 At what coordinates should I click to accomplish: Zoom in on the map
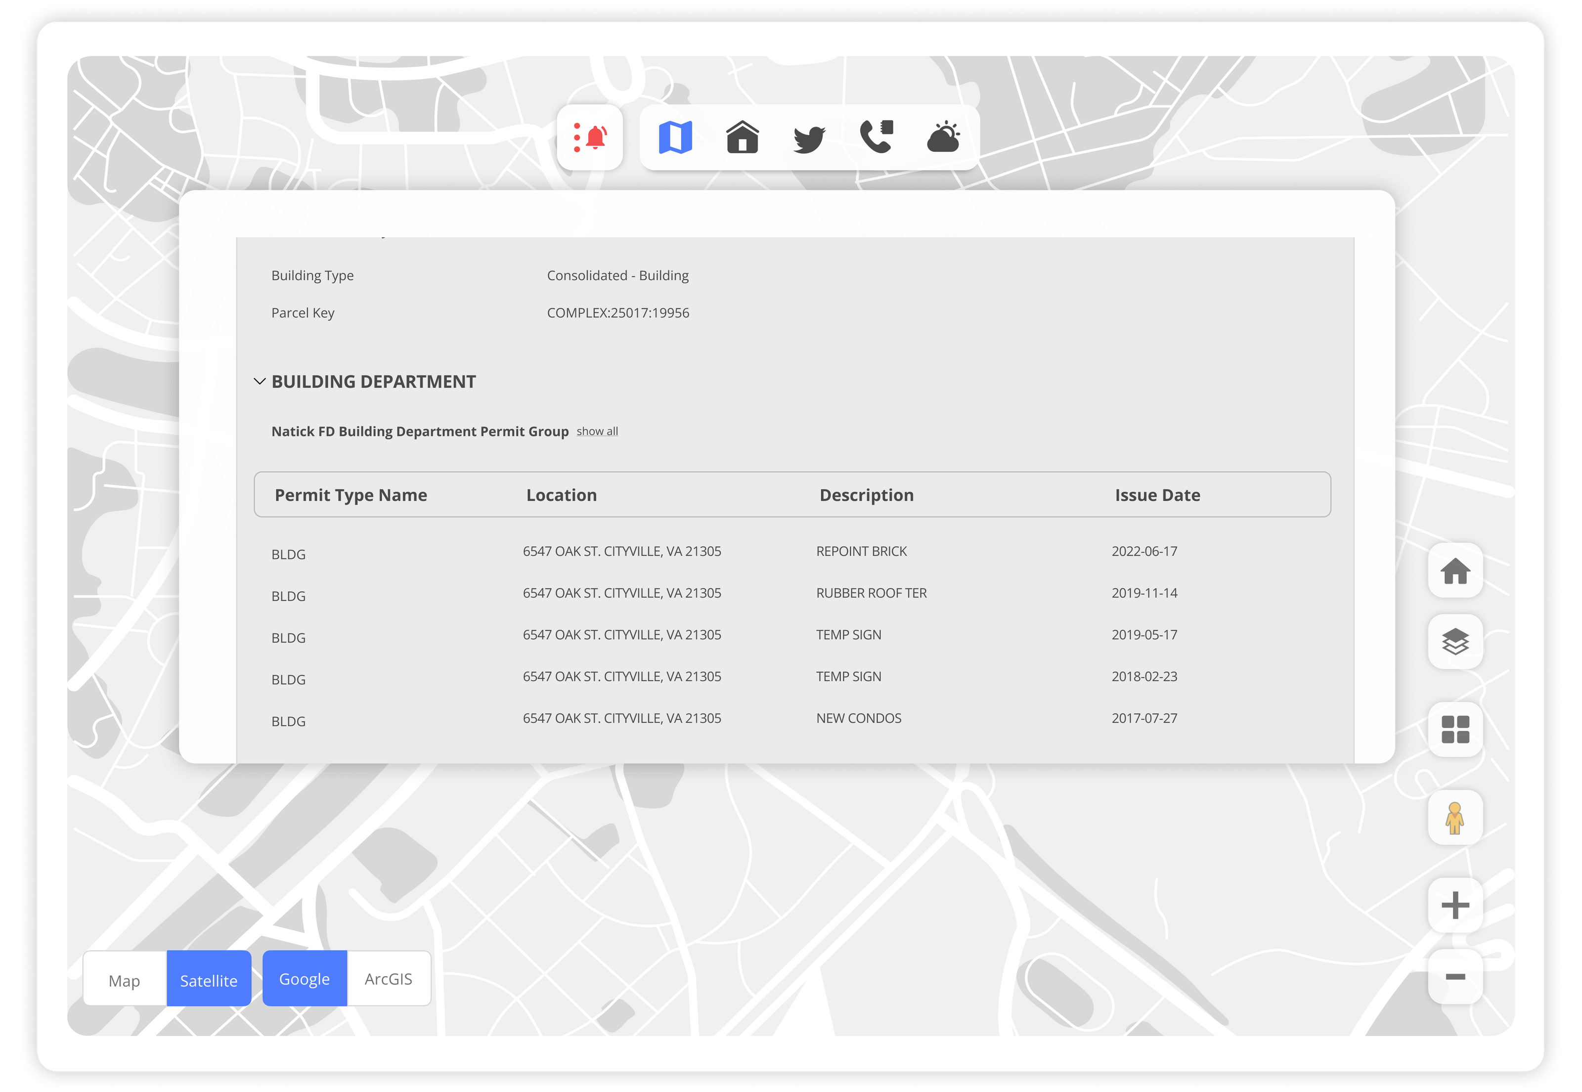[x=1455, y=905]
